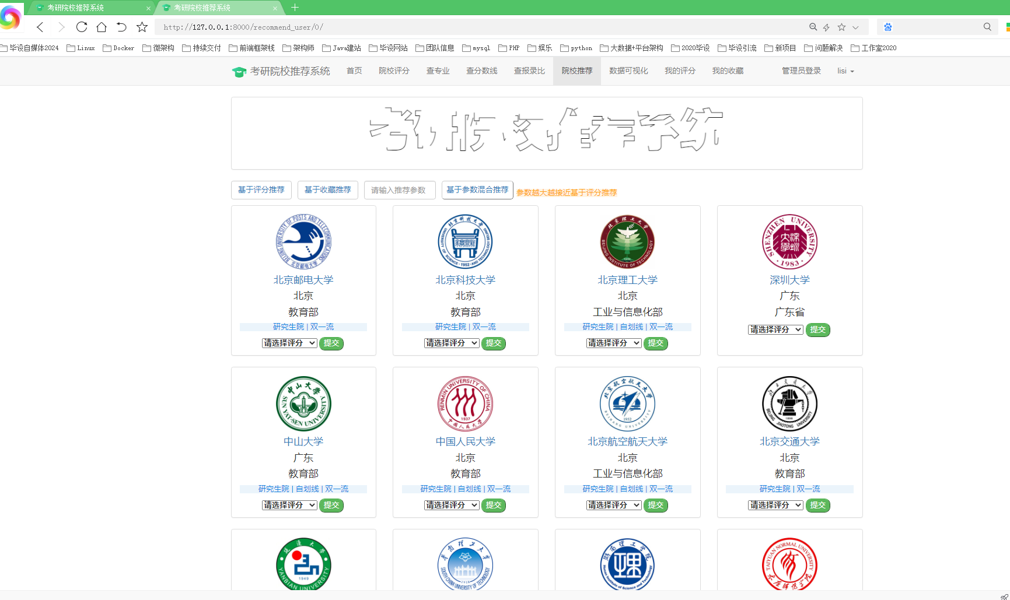Click 基于评分推荐 button
The image size is (1010, 600).
tap(261, 190)
